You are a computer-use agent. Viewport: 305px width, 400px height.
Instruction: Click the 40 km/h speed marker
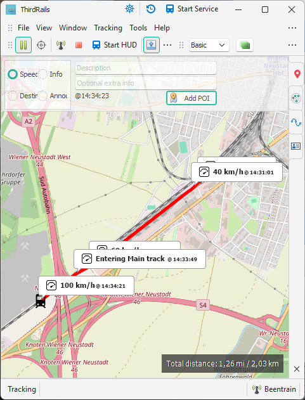[237, 172]
